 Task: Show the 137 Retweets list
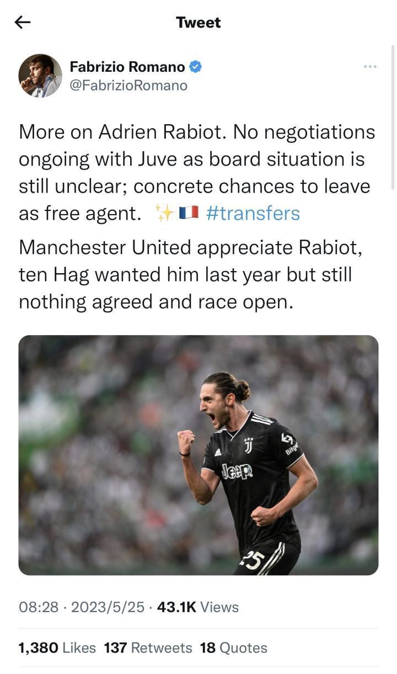pos(148,648)
